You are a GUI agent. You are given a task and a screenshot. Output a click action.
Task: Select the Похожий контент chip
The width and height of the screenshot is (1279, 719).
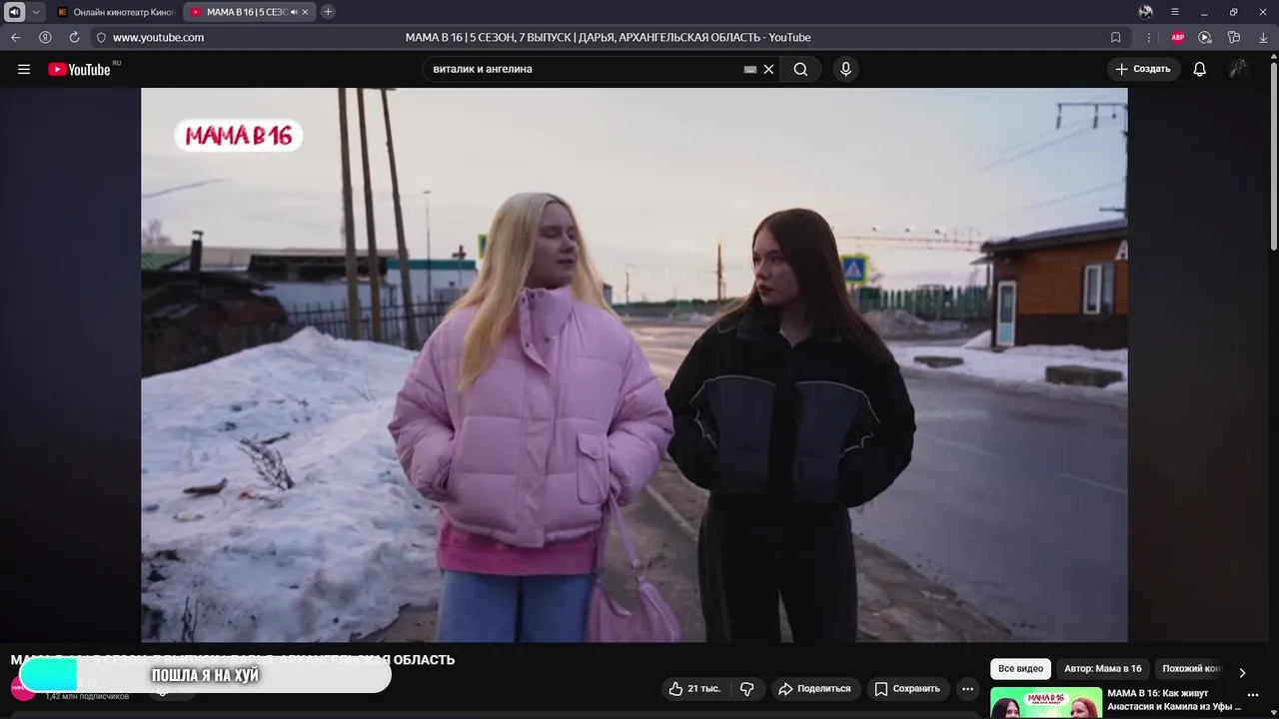point(1192,668)
